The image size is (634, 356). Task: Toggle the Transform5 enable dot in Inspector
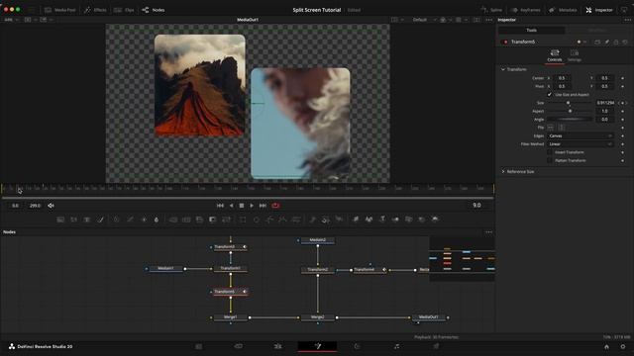tap(505, 42)
